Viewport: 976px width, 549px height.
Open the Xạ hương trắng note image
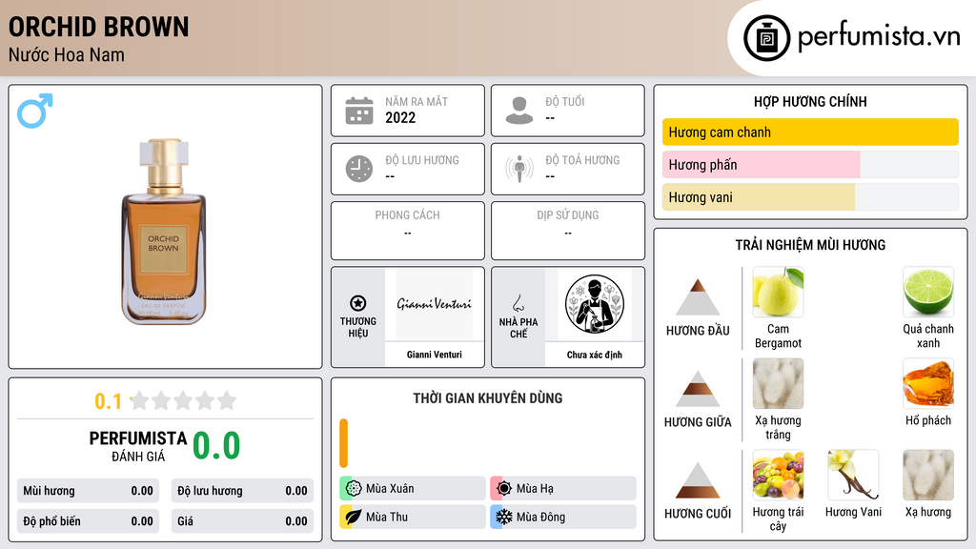(778, 383)
